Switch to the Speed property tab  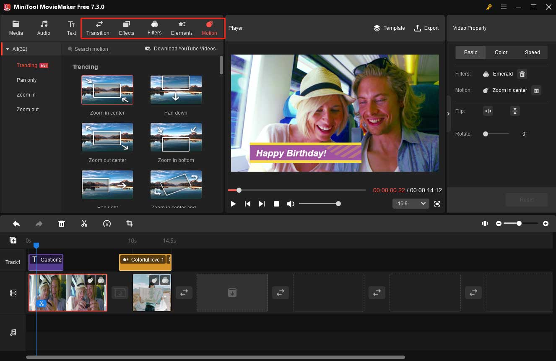coord(533,52)
